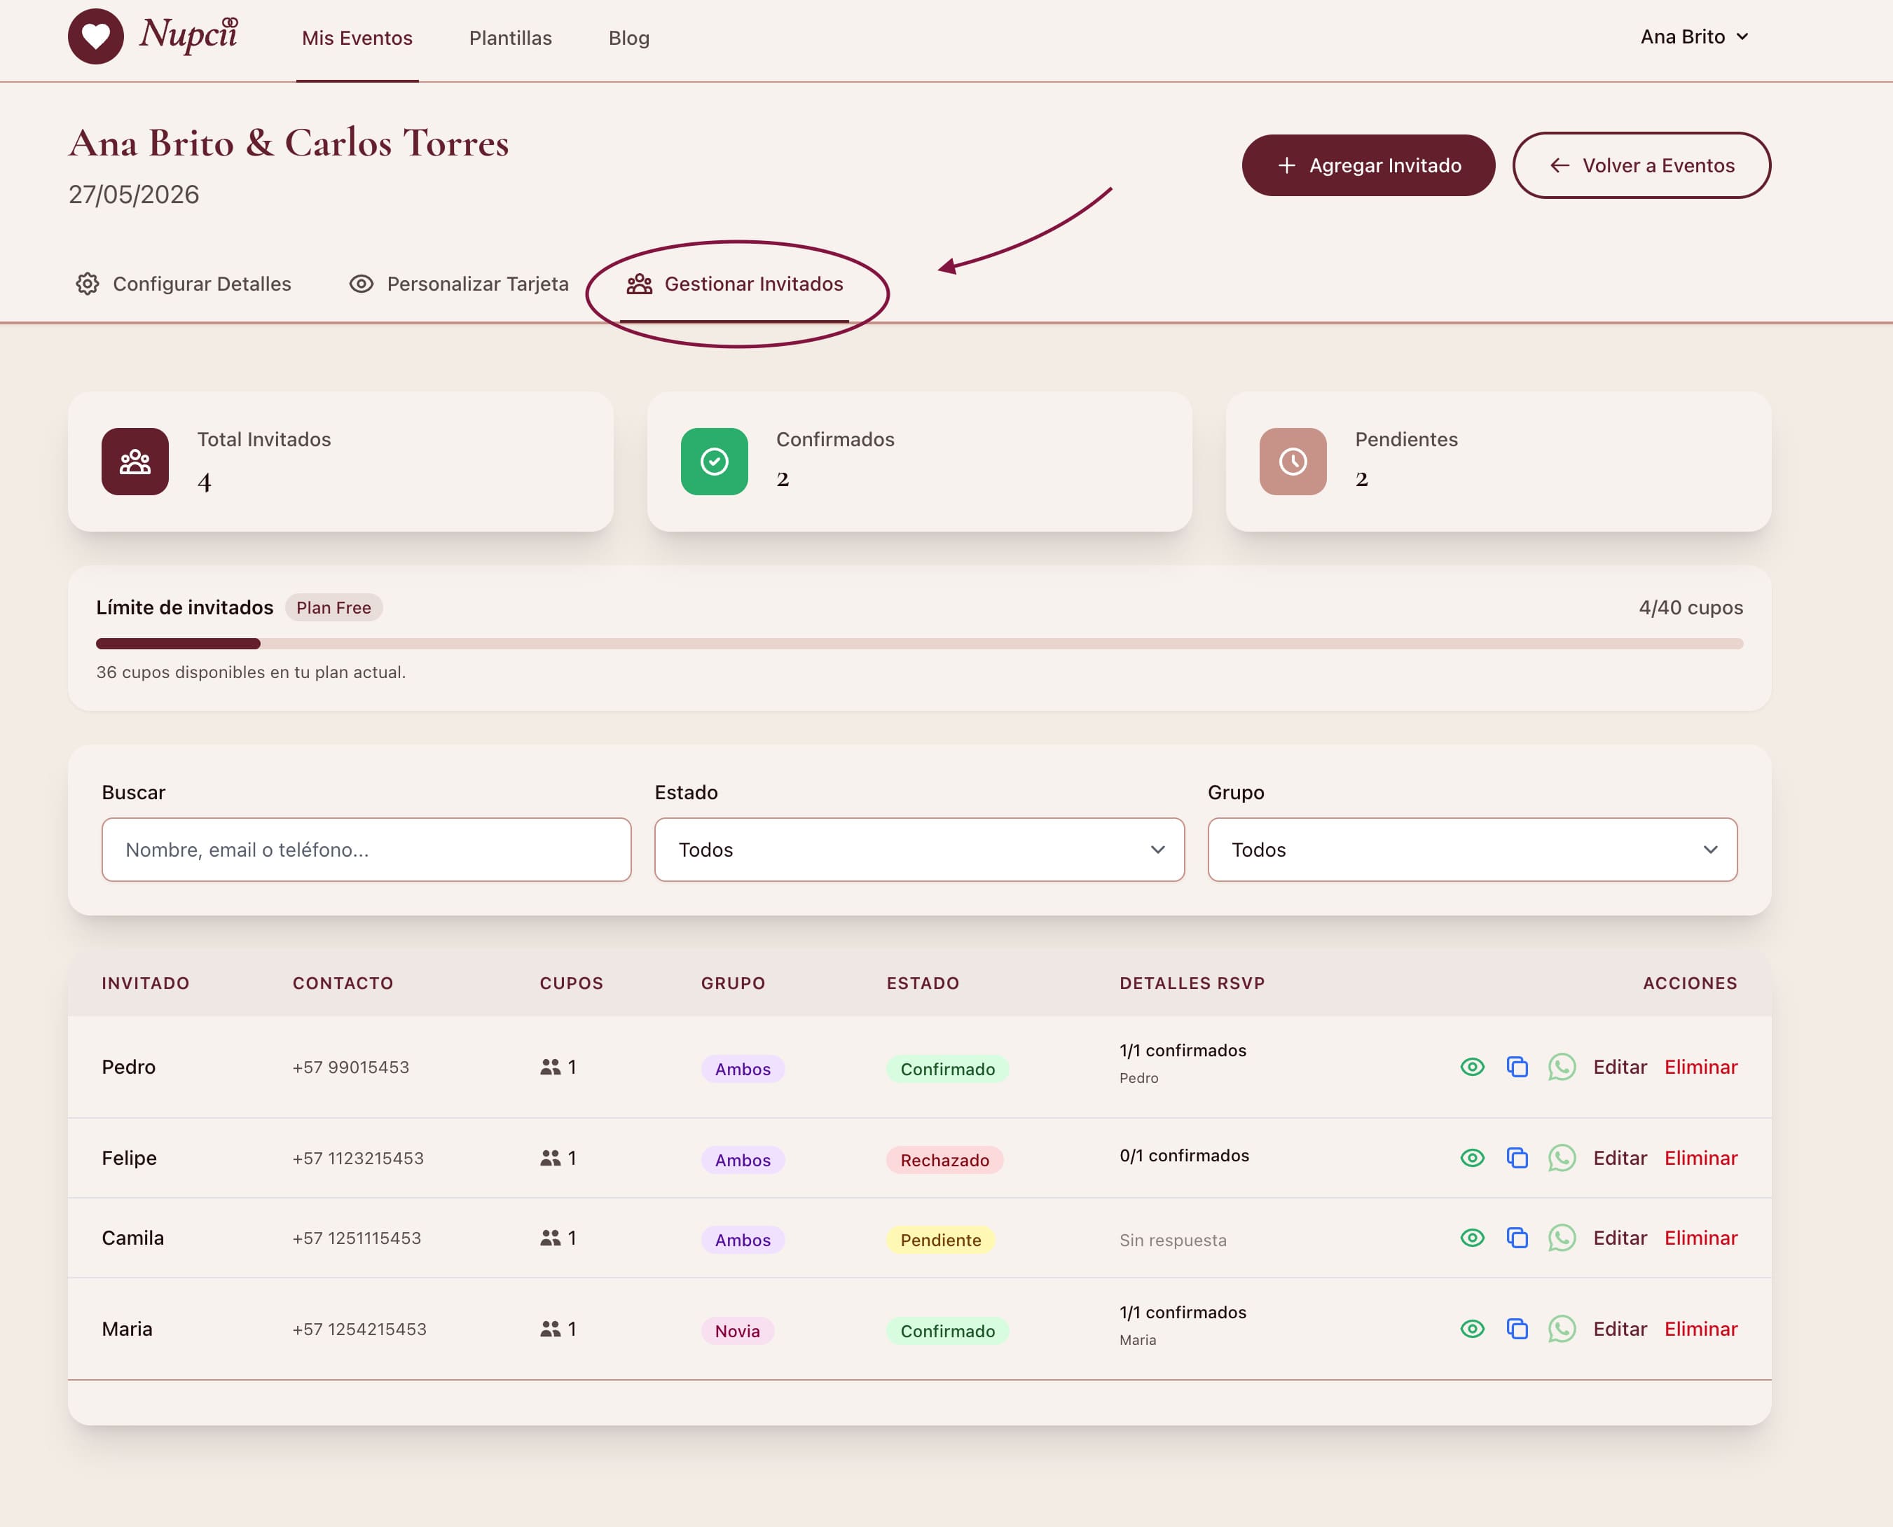
Task: Open the Ana Brito account menu
Action: click(1693, 37)
